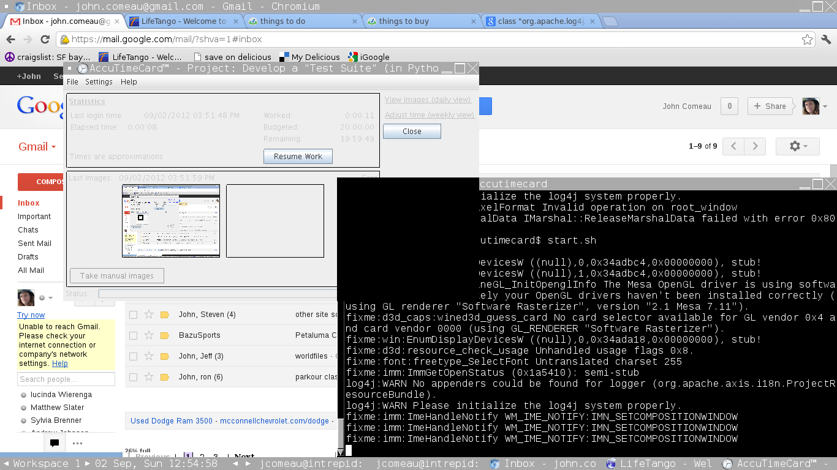This screenshot has width=837, height=470.
Task: Open View images (daily view) link
Action: point(428,100)
